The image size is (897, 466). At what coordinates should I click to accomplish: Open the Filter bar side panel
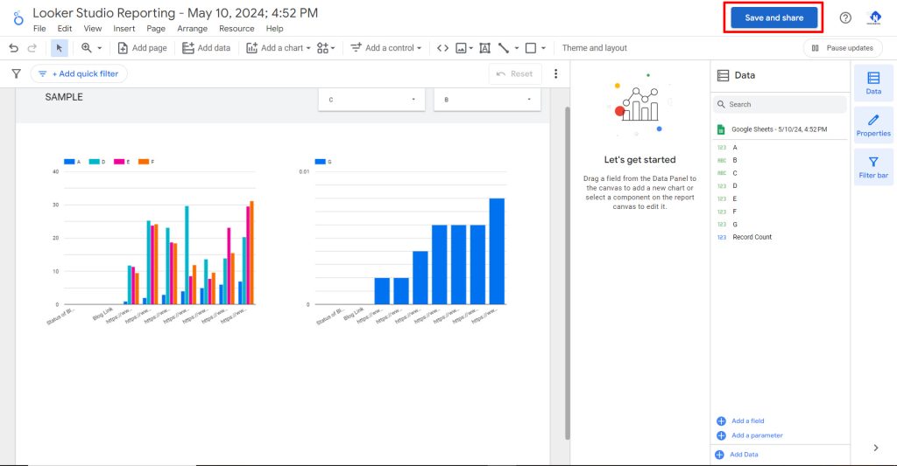(x=873, y=167)
